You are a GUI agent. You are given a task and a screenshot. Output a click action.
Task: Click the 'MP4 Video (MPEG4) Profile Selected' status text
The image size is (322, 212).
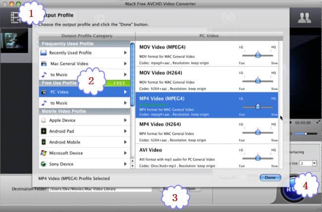pyautogui.click(x=74, y=178)
